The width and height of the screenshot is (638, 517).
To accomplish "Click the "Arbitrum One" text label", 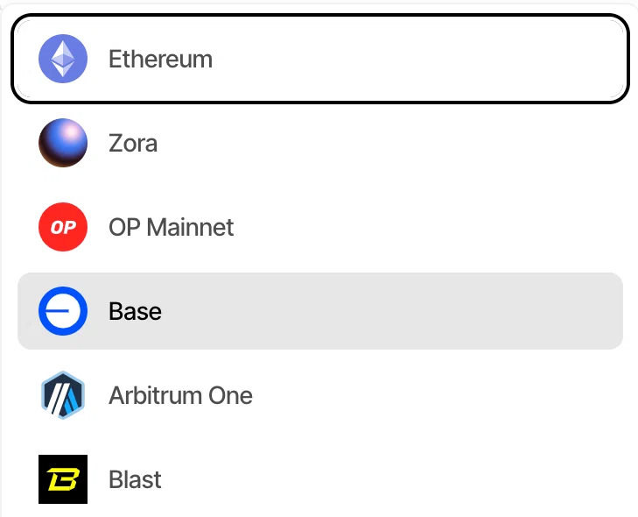I will pos(180,395).
